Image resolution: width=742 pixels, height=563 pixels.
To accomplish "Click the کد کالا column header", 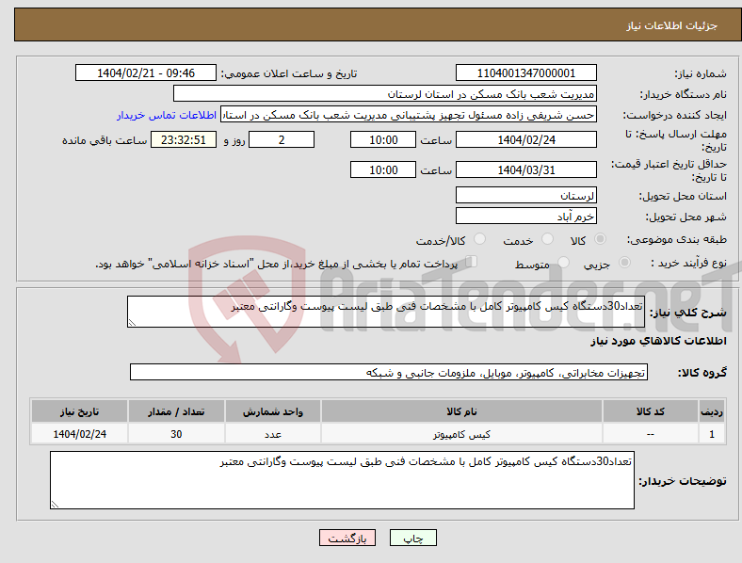I will coord(651,411).
